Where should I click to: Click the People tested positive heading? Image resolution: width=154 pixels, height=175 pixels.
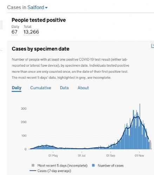39,20
